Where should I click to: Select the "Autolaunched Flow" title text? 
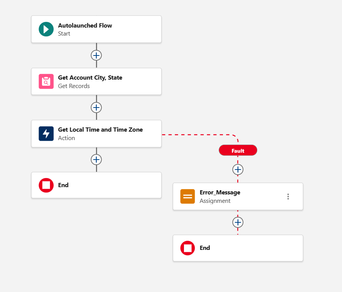point(85,26)
